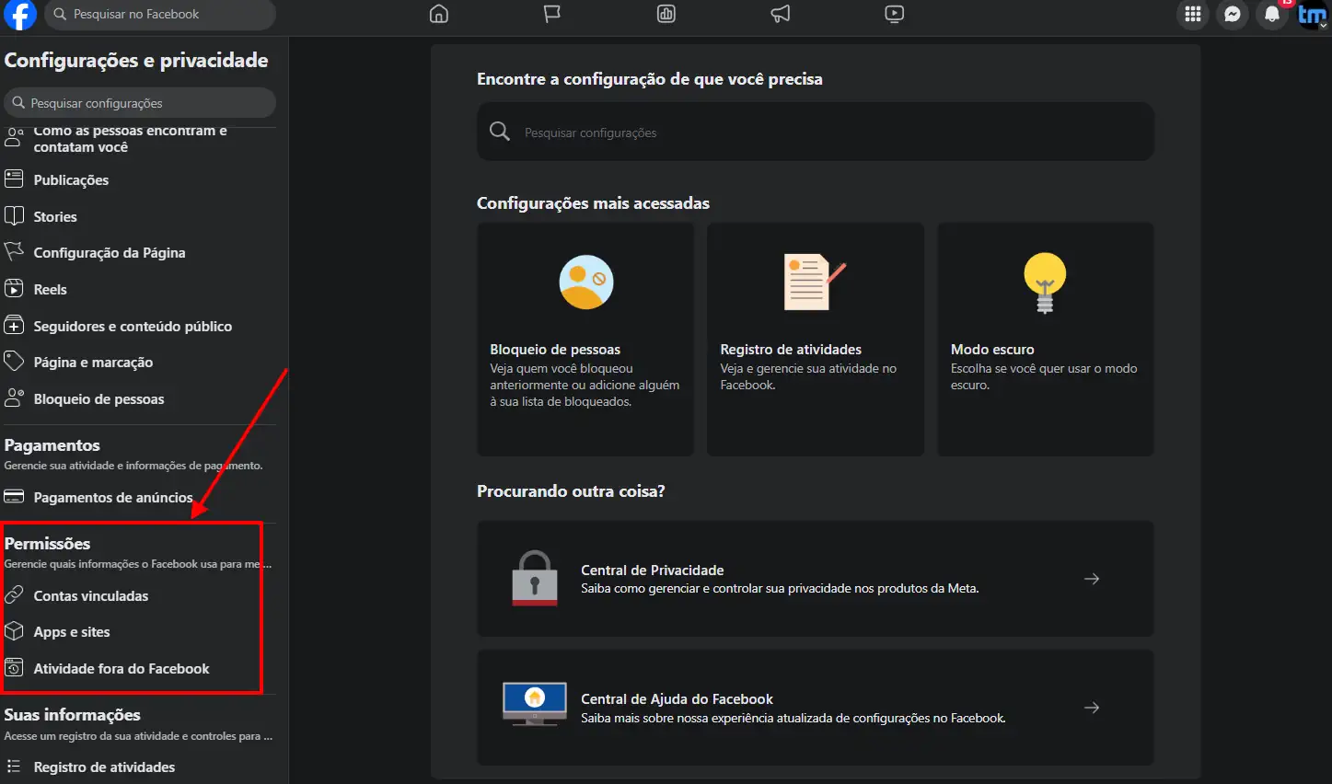Open the Messenger icon

(1233, 14)
